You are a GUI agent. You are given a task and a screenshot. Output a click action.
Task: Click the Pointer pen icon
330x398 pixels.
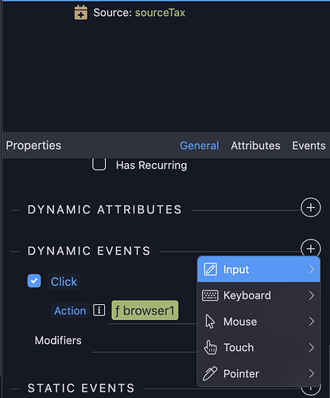click(x=210, y=373)
